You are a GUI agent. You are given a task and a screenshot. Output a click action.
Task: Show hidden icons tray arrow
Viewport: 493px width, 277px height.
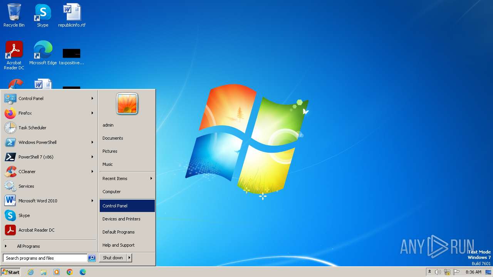click(430, 272)
